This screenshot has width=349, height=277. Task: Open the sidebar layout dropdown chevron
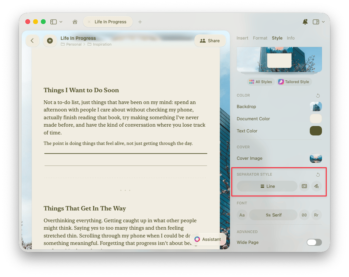[x=61, y=22]
